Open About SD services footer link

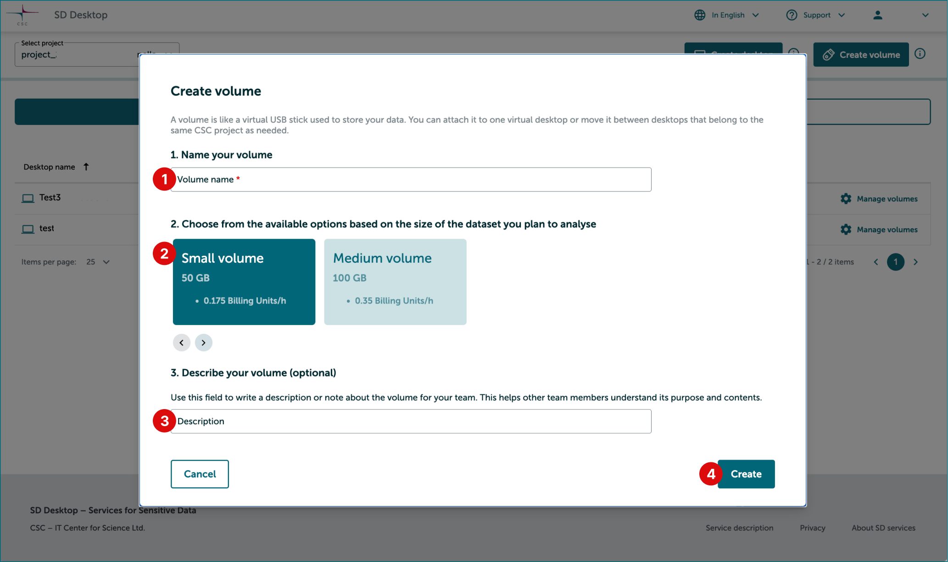tap(883, 528)
